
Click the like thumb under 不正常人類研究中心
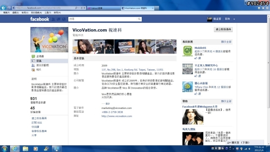(x=196, y=76)
